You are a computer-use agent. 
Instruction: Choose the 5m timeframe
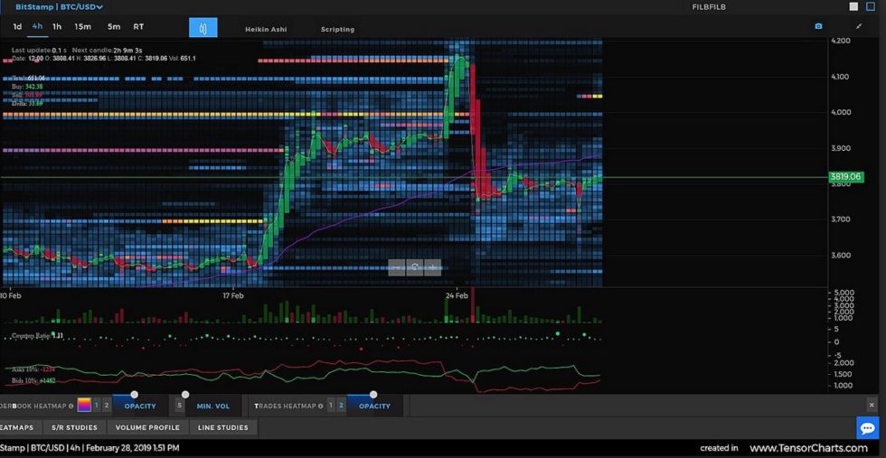[x=114, y=26]
